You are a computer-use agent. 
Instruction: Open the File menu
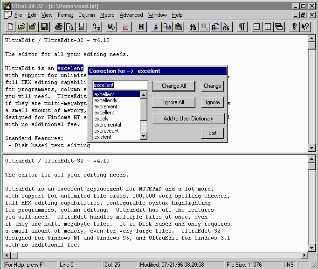point(18,15)
